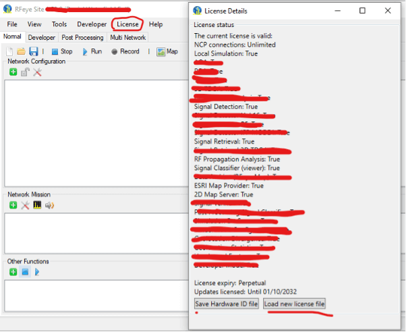This screenshot has width=406, height=332.
Task: Click 'Updates licensed: Until 01/10/2032' text
Action: (x=245, y=292)
